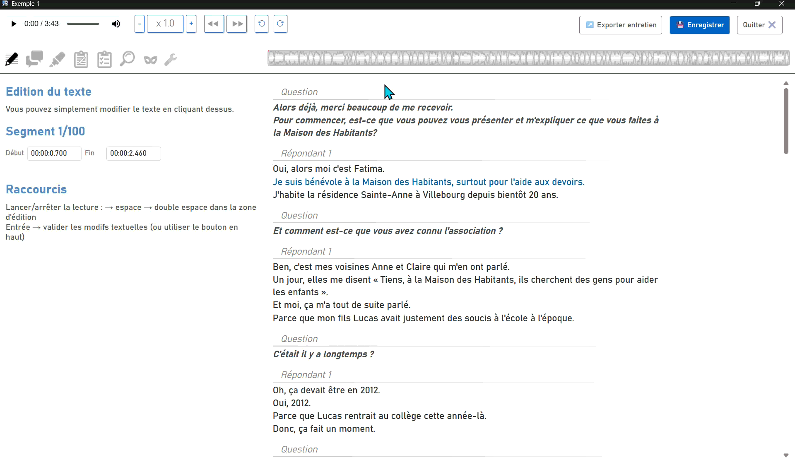Select the blue 'Je suis bénévole' segment
The width and height of the screenshot is (795, 467).
click(x=429, y=182)
